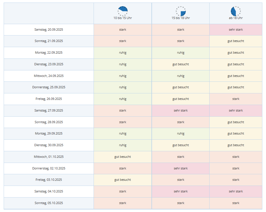Click the 'Montag, 22.09.2025' date cell
Viewport: 266px width, 212px height.
point(49,53)
